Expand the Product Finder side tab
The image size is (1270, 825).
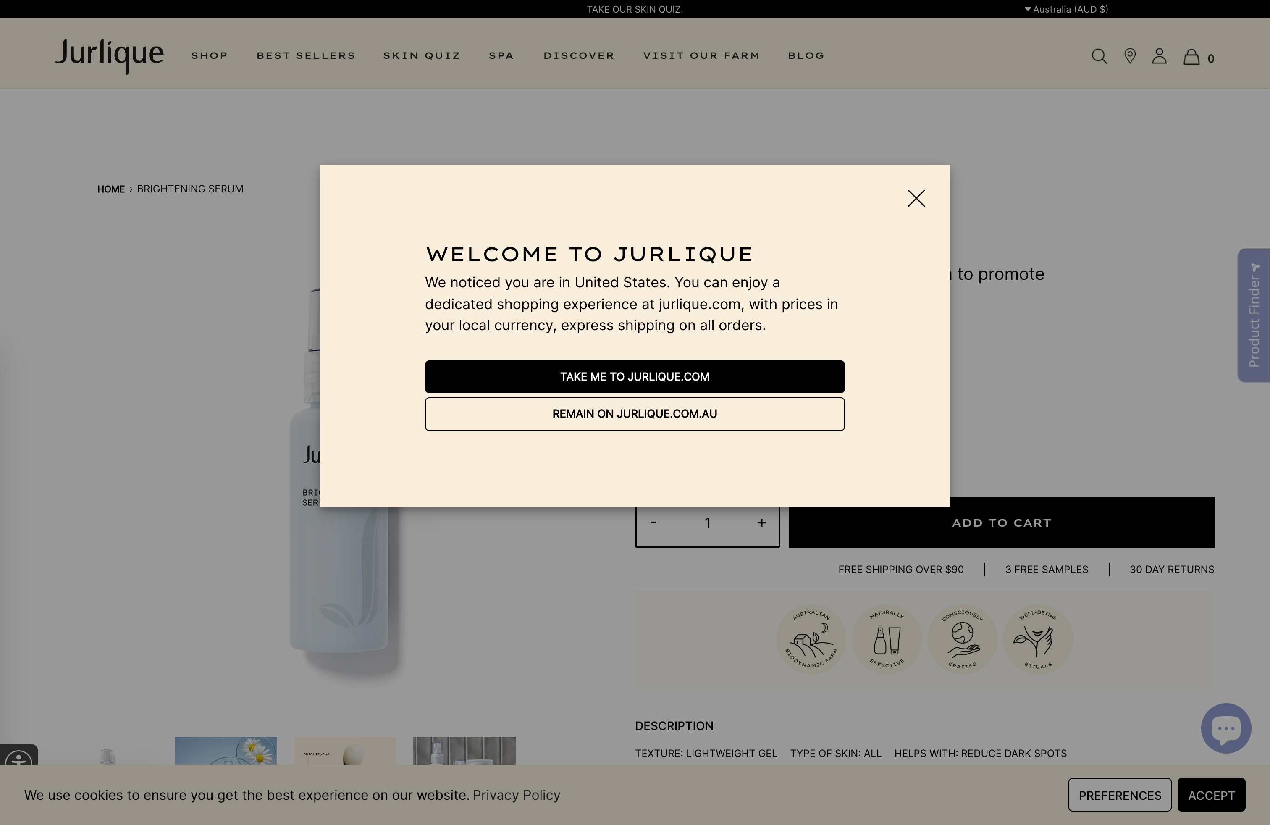click(x=1254, y=315)
